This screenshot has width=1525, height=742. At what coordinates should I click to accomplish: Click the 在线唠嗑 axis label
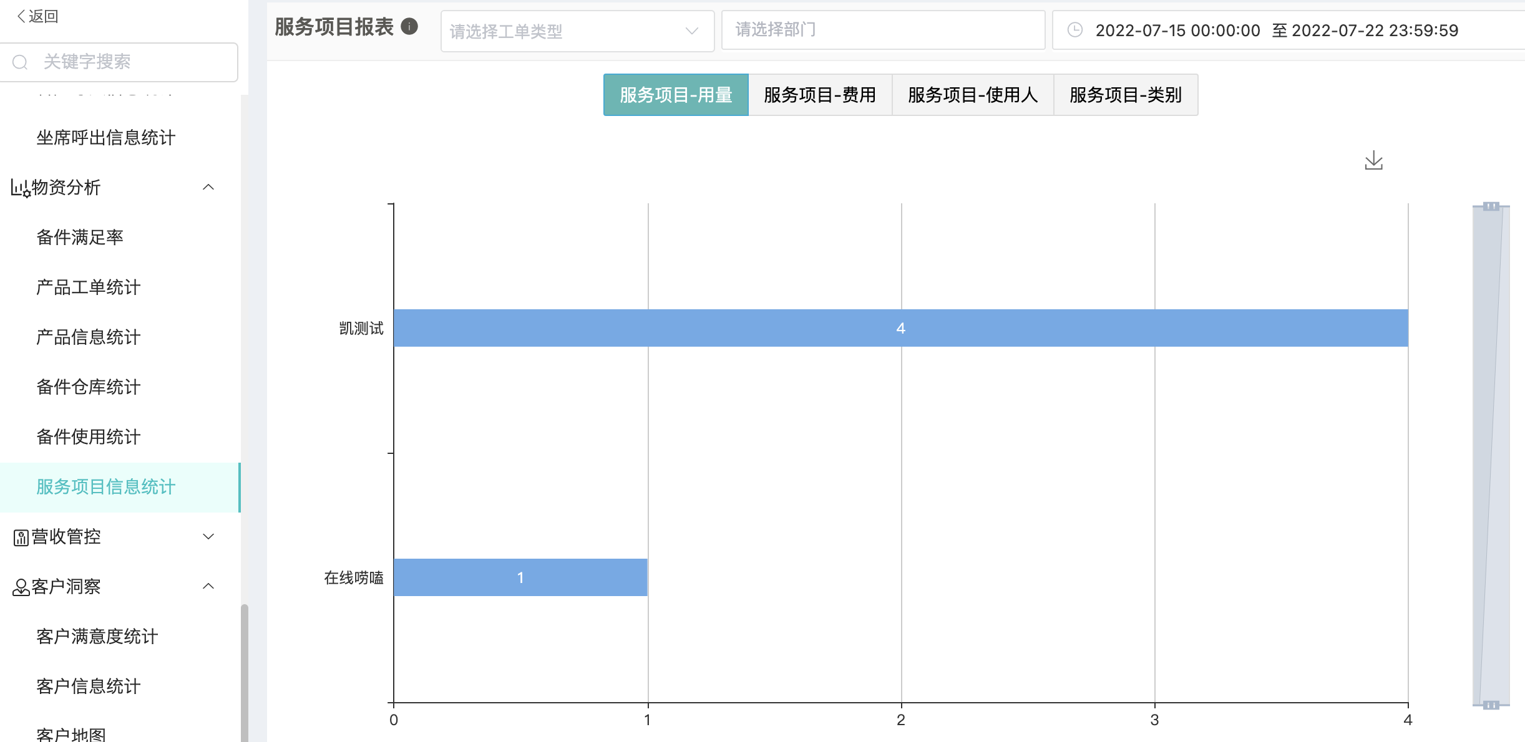(354, 577)
